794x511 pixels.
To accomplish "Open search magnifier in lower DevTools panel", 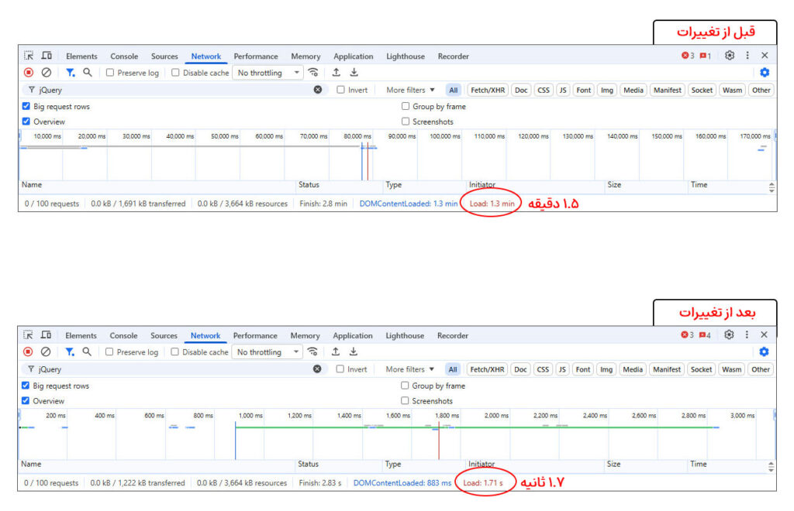I will 87,352.
